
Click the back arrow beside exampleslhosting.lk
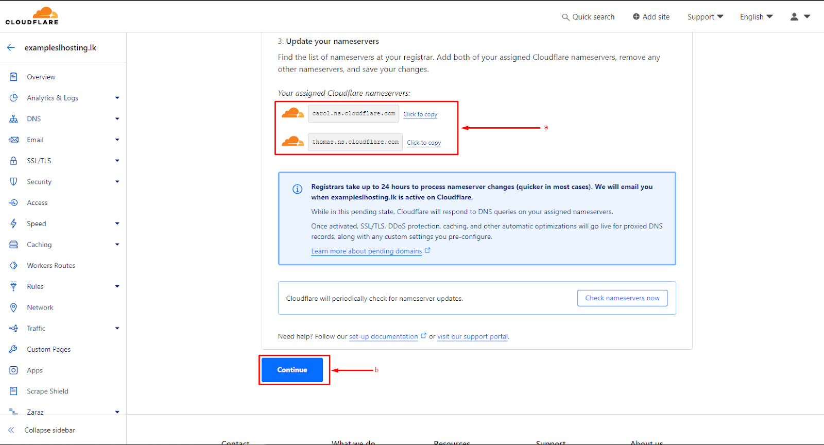pyautogui.click(x=11, y=47)
